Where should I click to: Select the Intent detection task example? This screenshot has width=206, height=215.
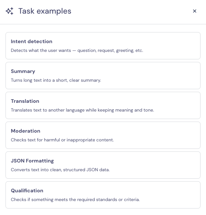pyautogui.click(x=103, y=46)
